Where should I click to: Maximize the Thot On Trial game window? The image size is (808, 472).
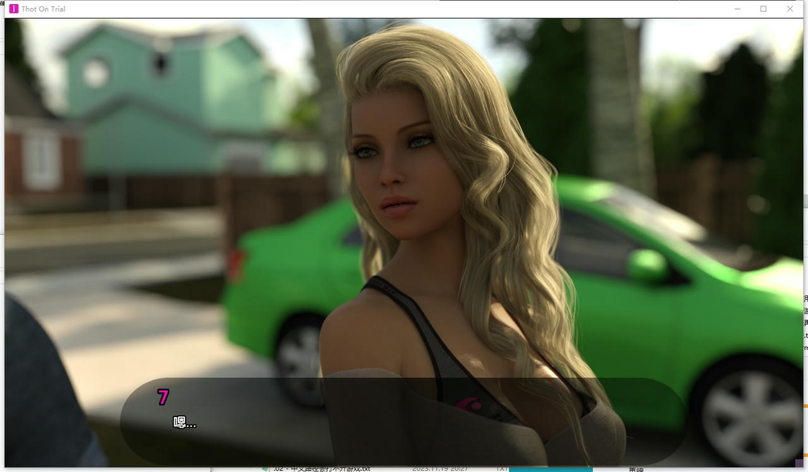tap(763, 9)
